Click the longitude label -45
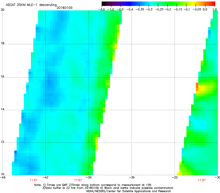 click(2, 178)
